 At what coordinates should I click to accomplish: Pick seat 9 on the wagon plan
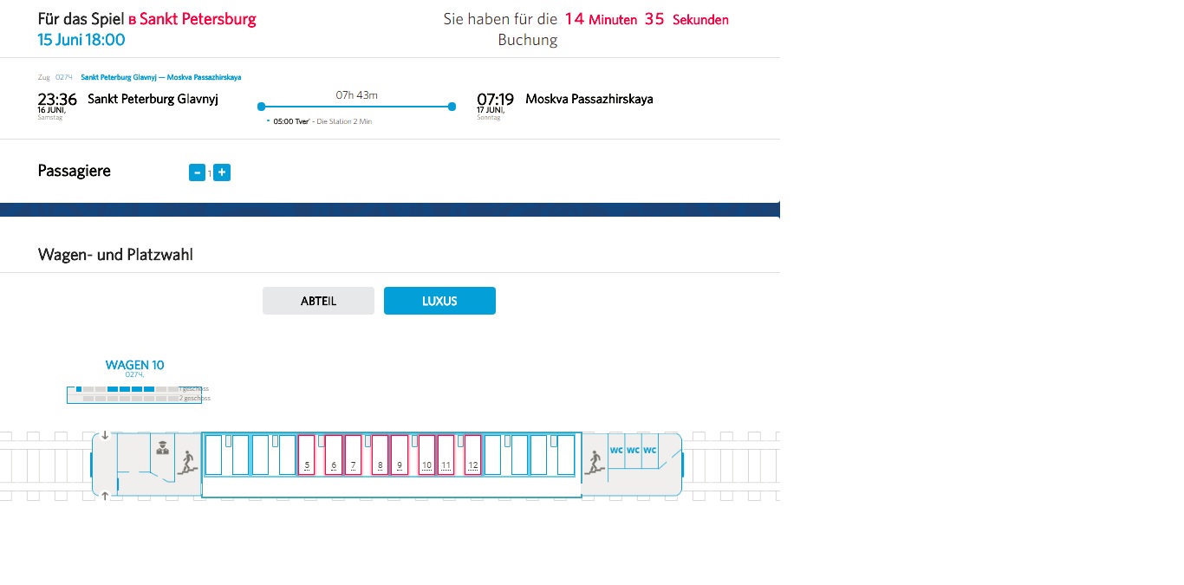pos(400,455)
